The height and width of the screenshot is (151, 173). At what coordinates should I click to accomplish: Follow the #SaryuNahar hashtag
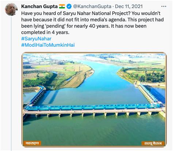tap(36, 39)
